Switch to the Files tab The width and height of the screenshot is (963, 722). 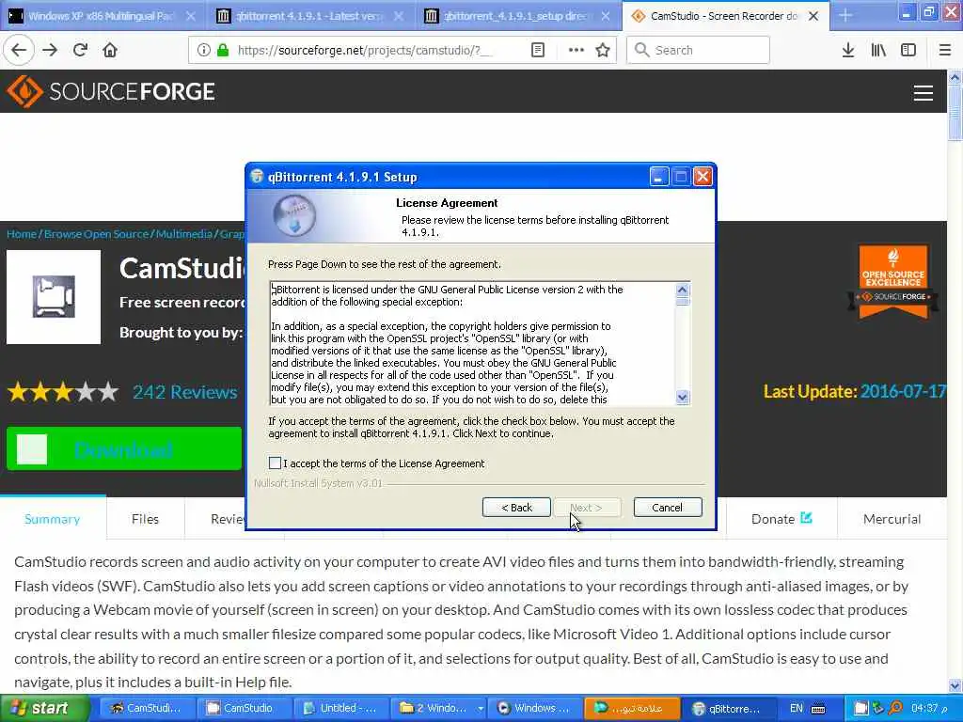[145, 519]
